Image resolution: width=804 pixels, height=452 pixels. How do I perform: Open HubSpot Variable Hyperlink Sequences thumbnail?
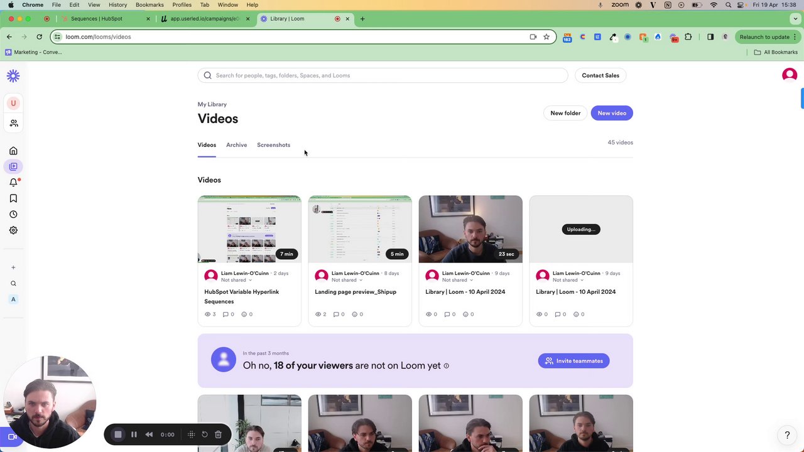coord(249,229)
